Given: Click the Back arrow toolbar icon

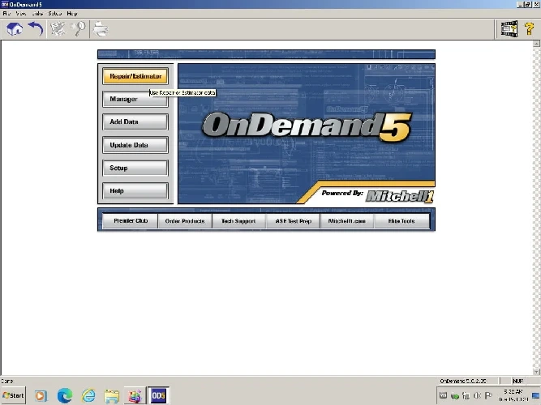Looking at the screenshot, I should (36, 30).
